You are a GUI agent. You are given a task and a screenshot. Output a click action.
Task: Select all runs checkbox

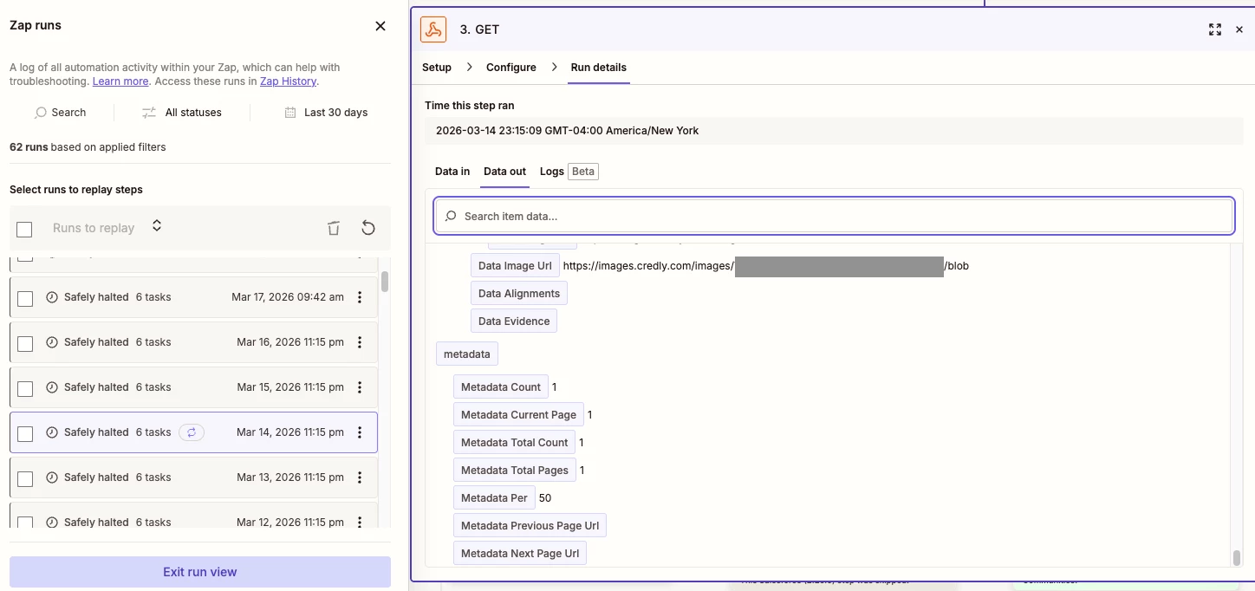24,229
